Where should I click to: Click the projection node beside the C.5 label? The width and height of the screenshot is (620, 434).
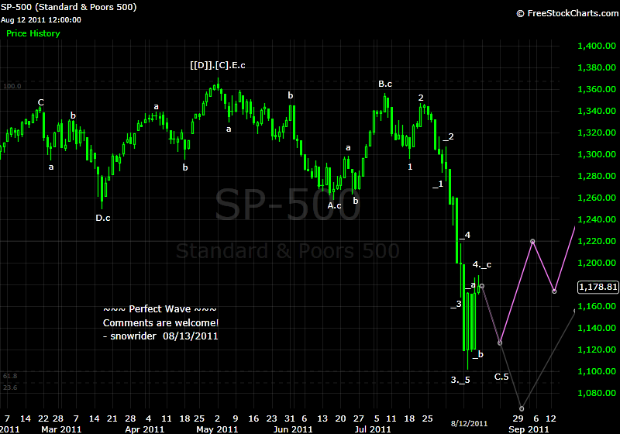coord(500,343)
